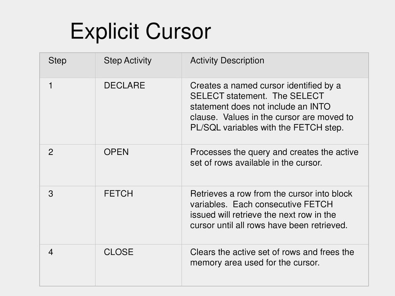Click the Explicit Cursor slide title
395x296 pixels.
click(140, 32)
